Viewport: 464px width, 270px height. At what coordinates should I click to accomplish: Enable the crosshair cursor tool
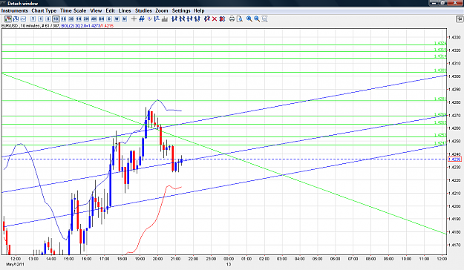[x=134, y=19]
